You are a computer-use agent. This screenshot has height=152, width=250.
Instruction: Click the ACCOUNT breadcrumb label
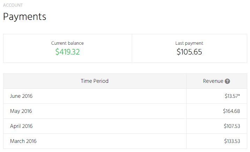click(x=13, y=5)
